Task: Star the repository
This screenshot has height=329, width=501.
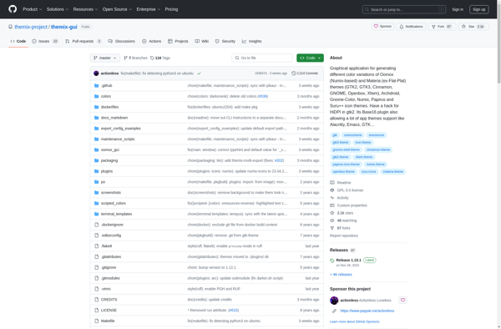Action: (x=473, y=27)
